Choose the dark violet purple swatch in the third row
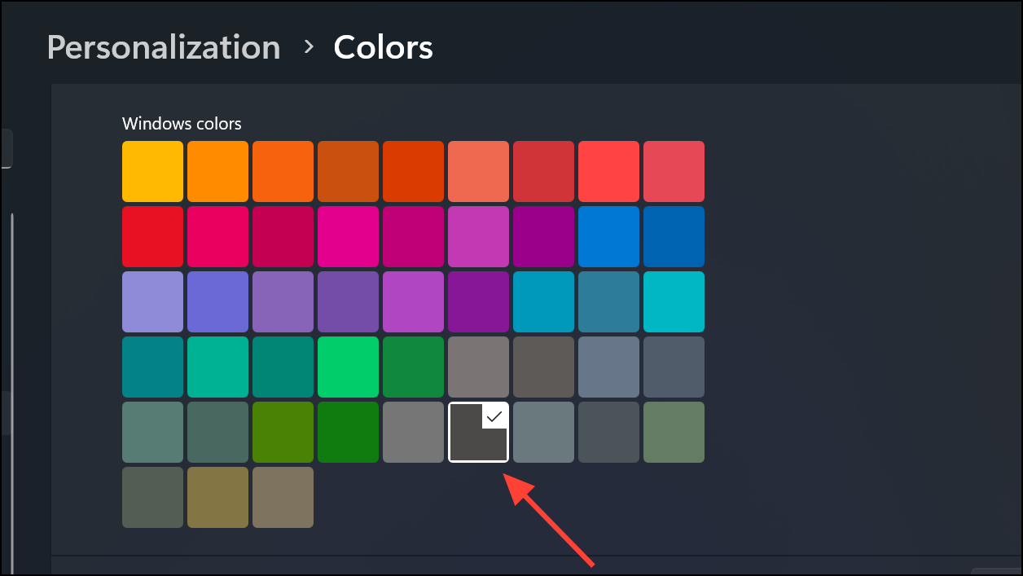 (478, 301)
